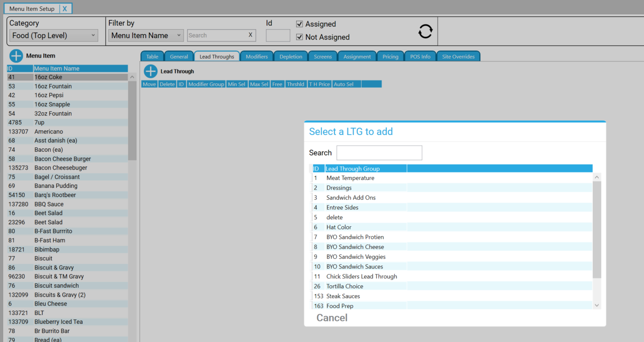
Task: Uncheck the Assigned checkbox
Action: click(x=299, y=24)
